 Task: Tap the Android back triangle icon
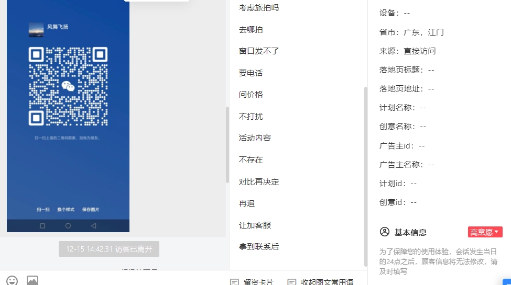93,226
